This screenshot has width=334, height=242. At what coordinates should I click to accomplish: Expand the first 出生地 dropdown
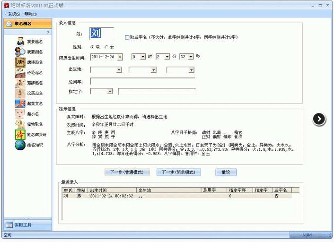click(x=119, y=70)
